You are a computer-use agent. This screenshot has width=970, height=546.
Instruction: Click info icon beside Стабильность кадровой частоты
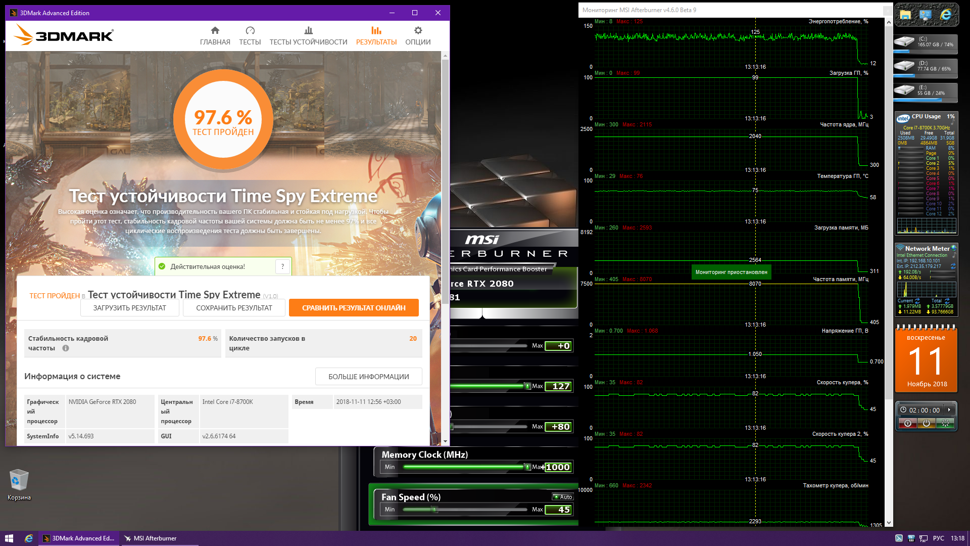66,348
